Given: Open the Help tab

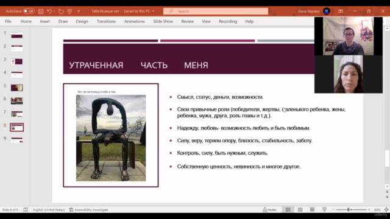Looking at the screenshot, I should 249,21.
